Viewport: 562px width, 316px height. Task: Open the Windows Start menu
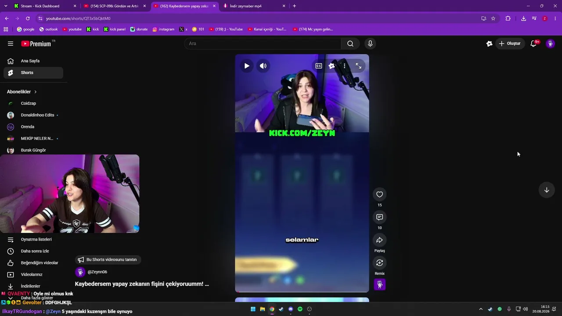253,309
